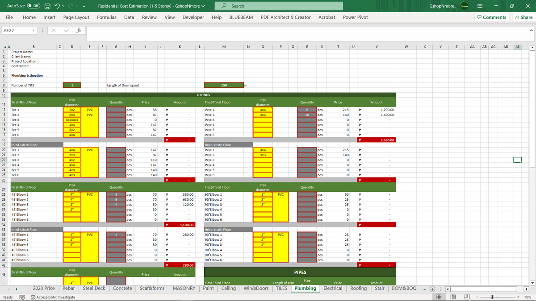Viewport: 536px width, 301px height.
Task: Open the Power Pivot tab
Action: (356, 17)
